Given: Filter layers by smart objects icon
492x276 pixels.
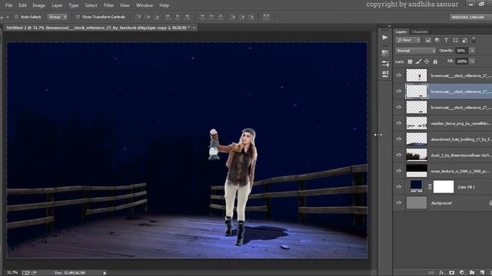Looking at the screenshot, I should pyautogui.click(x=464, y=40).
